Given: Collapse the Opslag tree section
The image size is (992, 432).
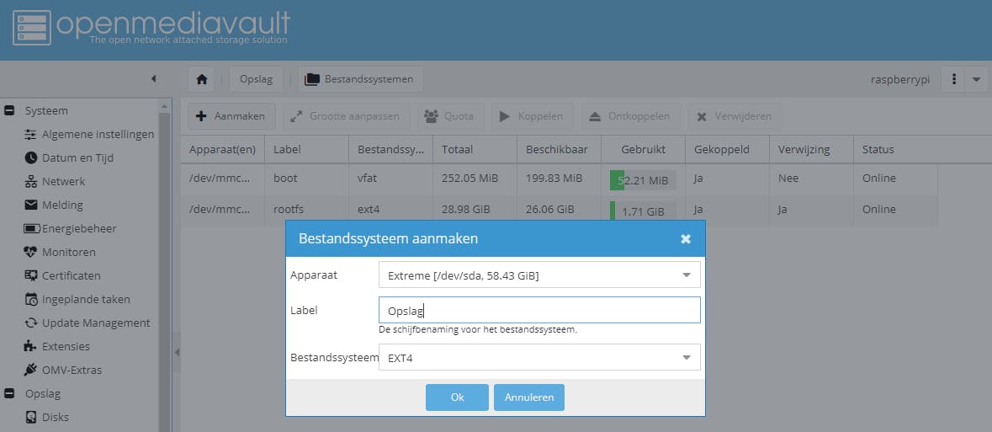Looking at the screenshot, I should [x=9, y=394].
